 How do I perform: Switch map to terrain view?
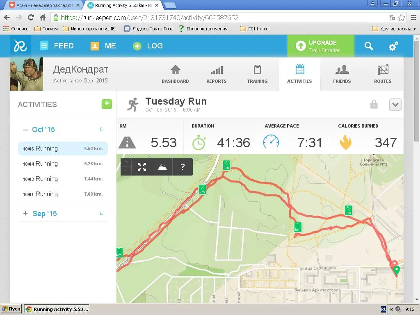pos(162,167)
